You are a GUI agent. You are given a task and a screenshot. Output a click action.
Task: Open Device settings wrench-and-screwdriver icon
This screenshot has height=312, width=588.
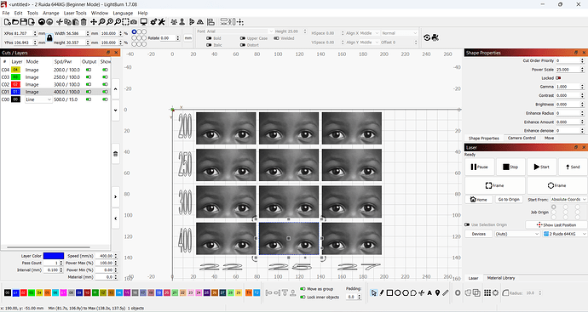[162, 22]
